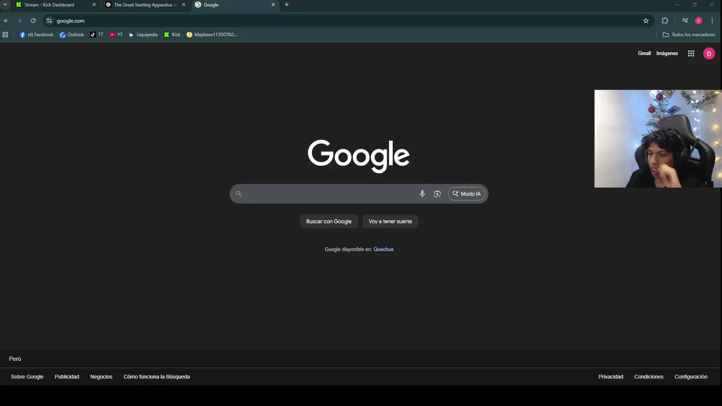Click Voy a tener suerte button

click(x=390, y=221)
